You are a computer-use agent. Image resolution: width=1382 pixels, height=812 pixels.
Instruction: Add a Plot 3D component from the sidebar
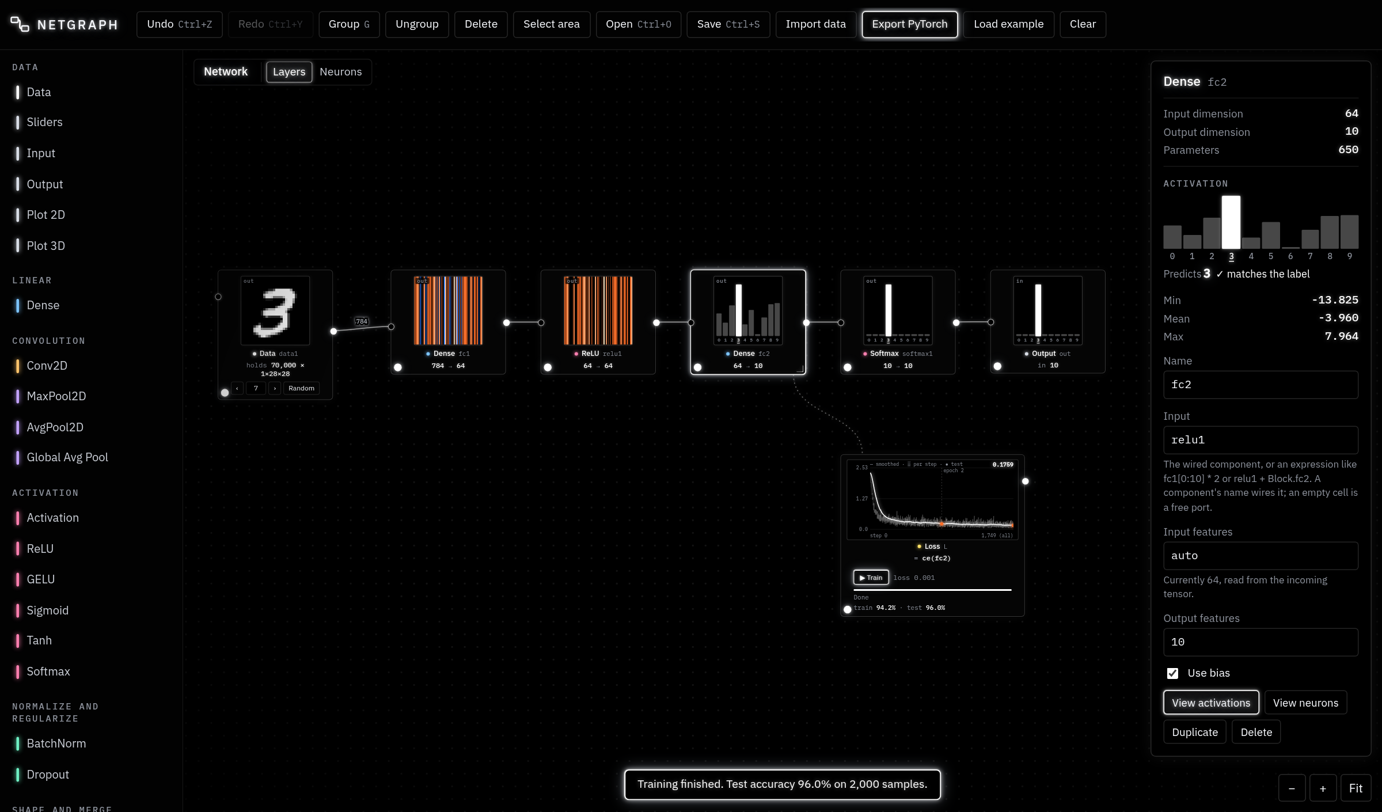tap(45, 246)
